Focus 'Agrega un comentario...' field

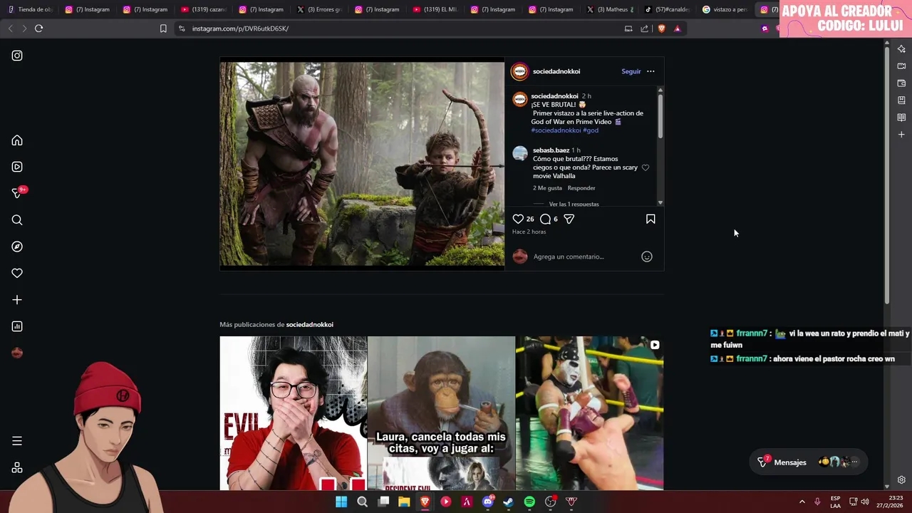point(584,256)
